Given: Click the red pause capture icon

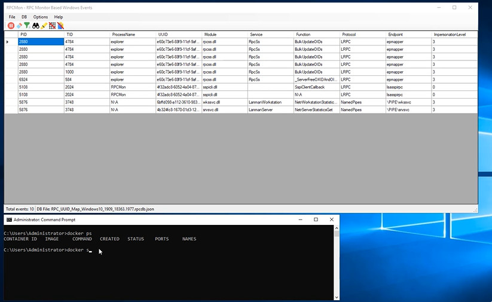Looking at the screenshot, I should click(x=11, y=26).
